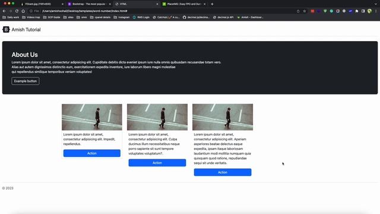The height and width of the screenshot is (214, 380).
Task: Click the third card's walking man image
Action: 223,117
